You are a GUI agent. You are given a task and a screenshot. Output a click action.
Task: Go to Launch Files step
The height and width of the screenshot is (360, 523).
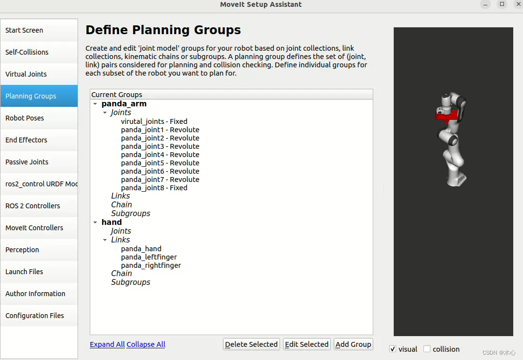(39, 272)
